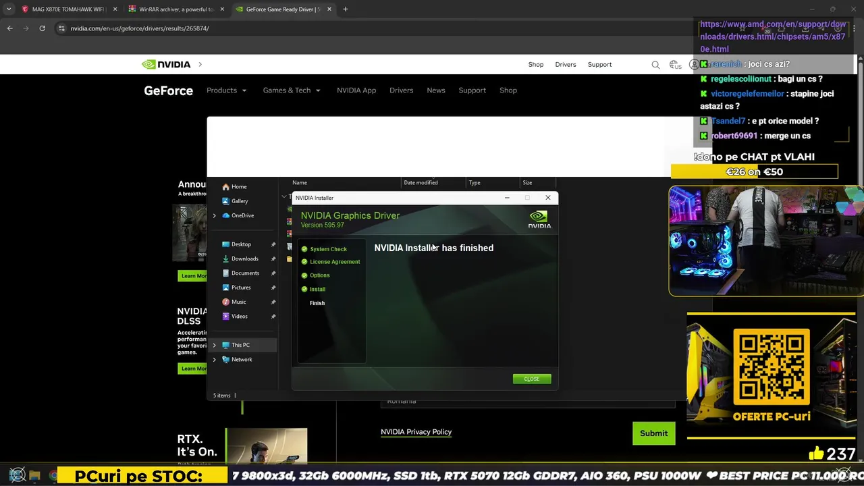Switch to WinRAR archiver browser tab
The height and width of the screenshot is (486, 864).
click(x=176, y=9)
